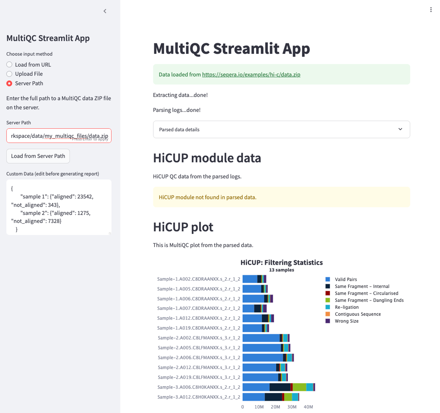440x413 pixels.
Task: Click the Sample-1.A012.C8DRAANXX.s_2.r_1_2 label
Action: (199, 318)
